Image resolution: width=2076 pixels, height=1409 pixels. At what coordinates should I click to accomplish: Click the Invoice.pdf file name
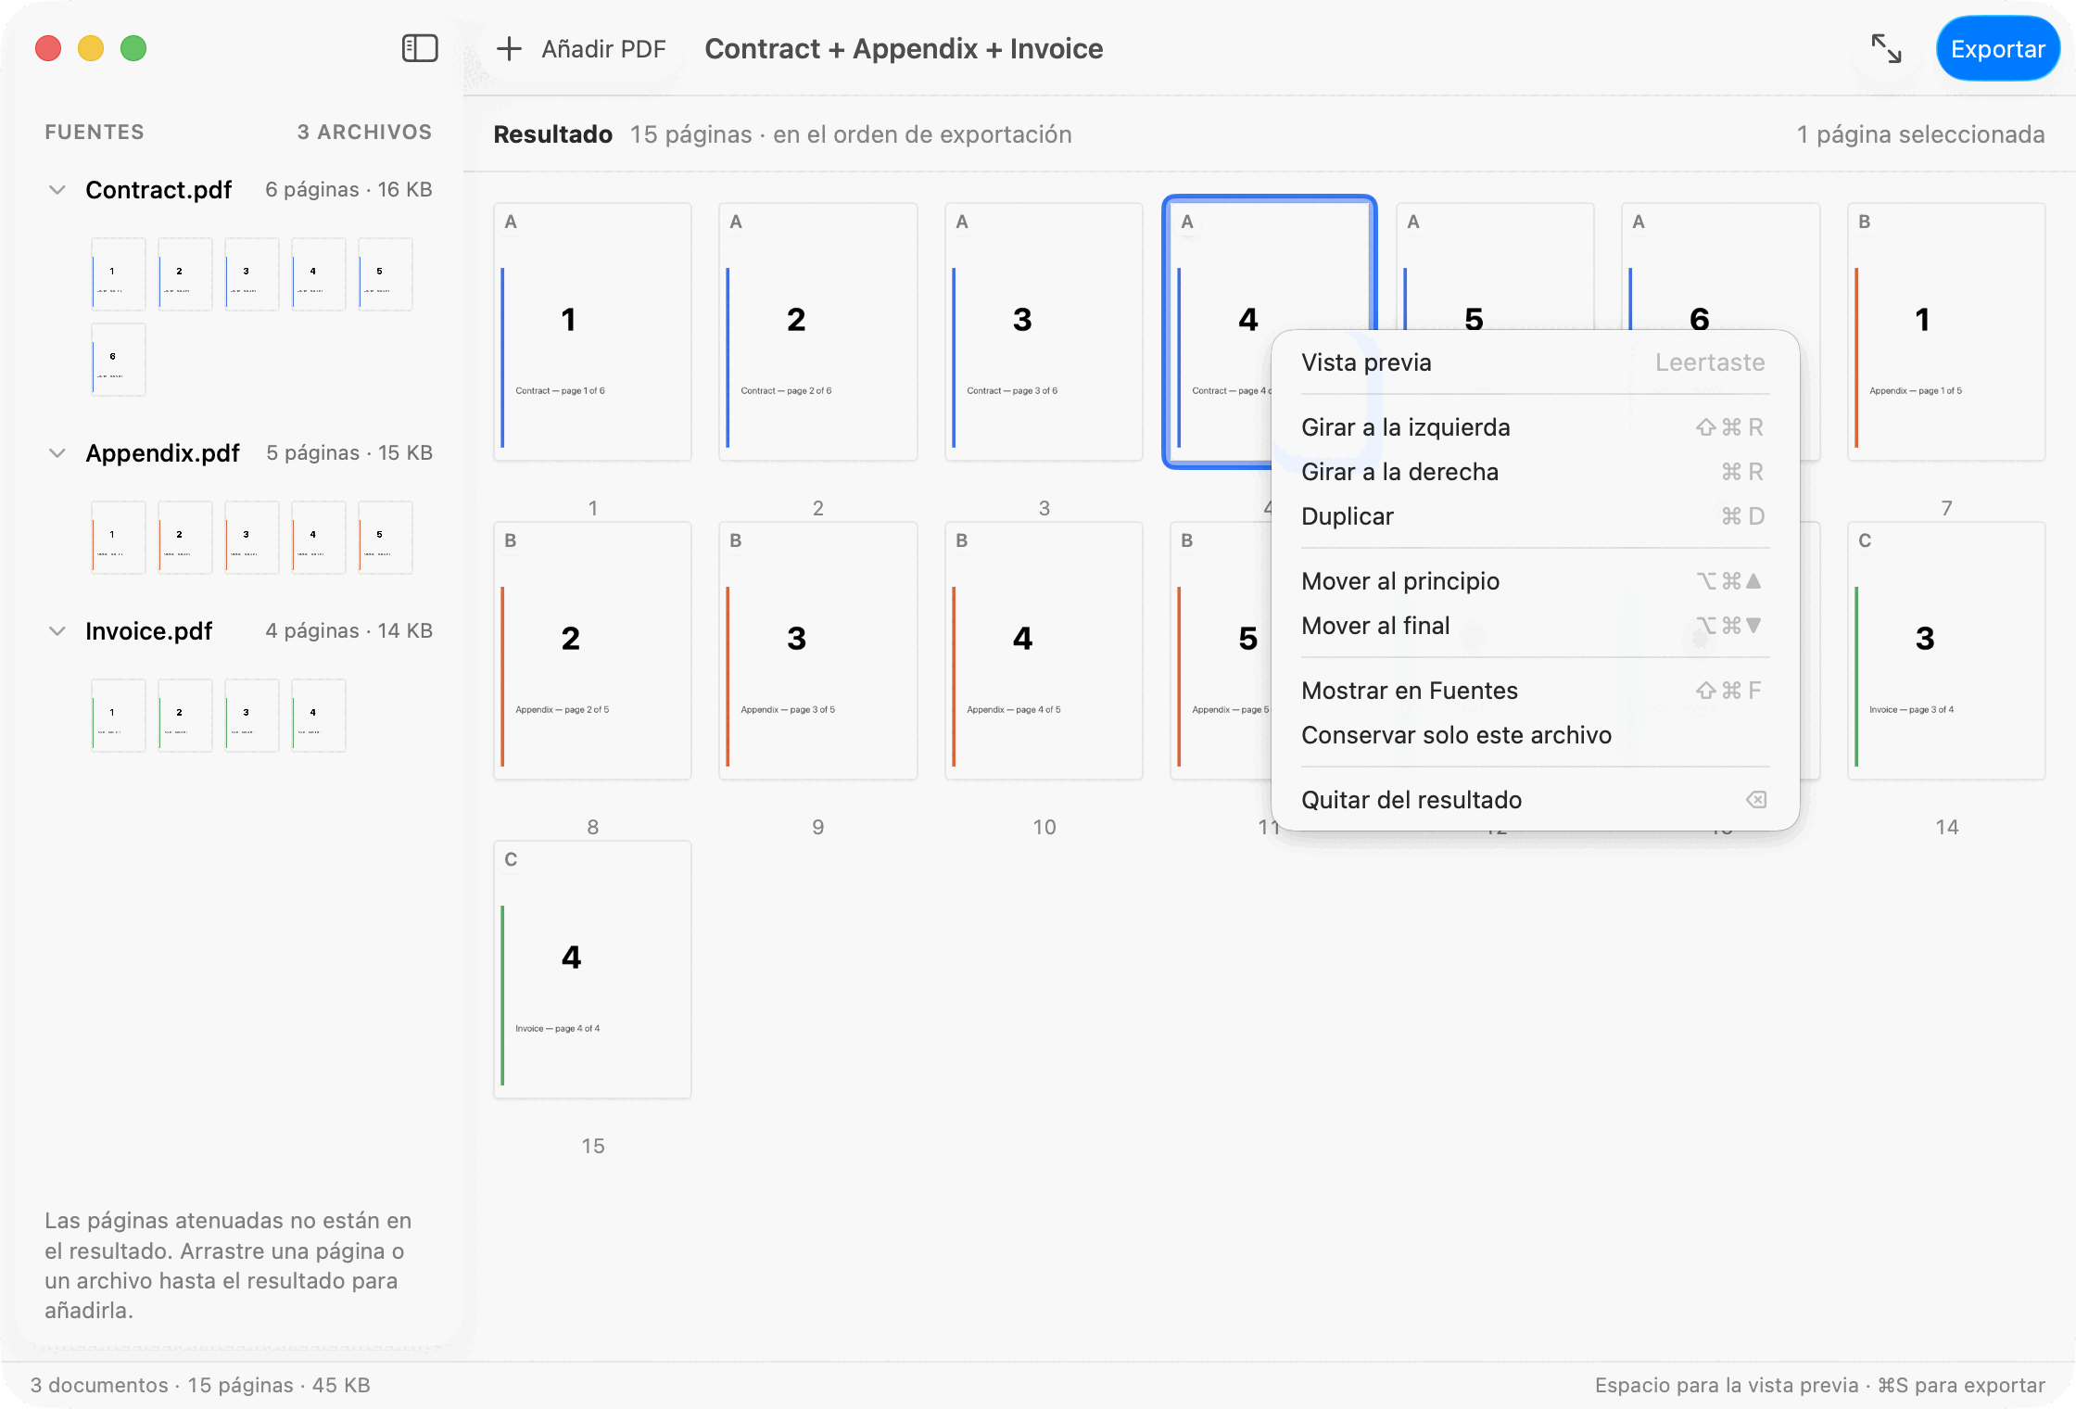click(x=148, y=631)
